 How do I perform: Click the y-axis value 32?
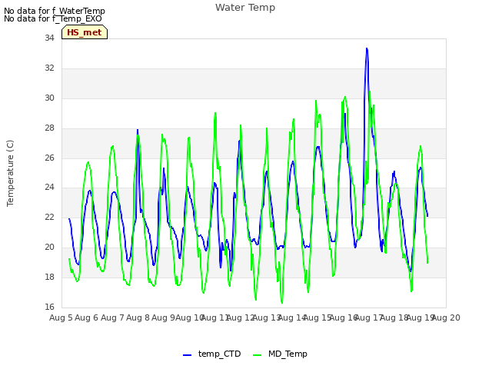(49, 68)
